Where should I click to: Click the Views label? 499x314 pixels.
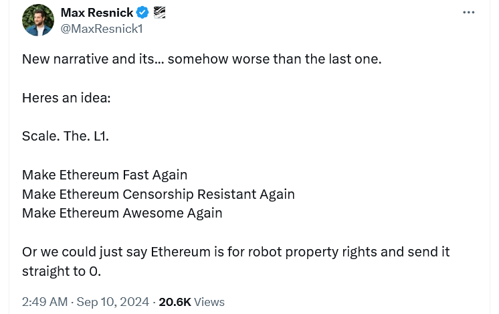click(x=209, y=302)
